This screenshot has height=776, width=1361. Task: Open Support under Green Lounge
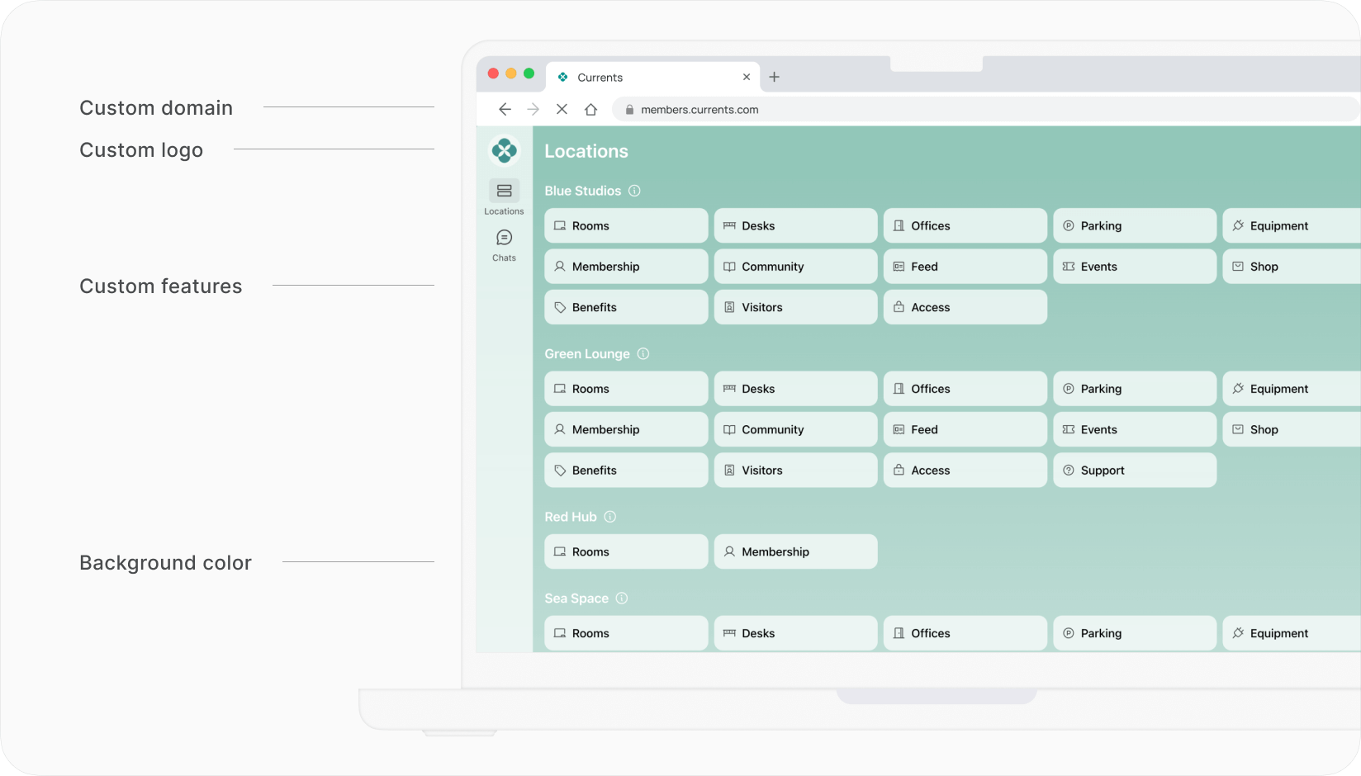pyautogui.click(x=1134, y=470)
